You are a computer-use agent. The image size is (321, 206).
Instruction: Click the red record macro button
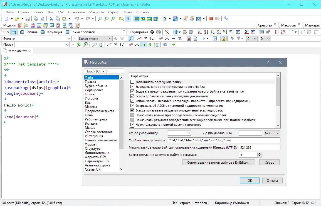211,19
